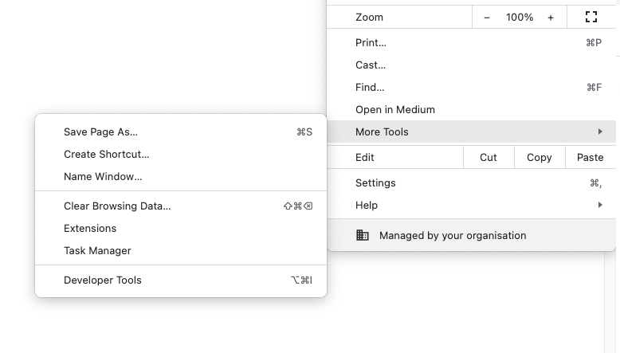Open Extensions page
The image size is (620, 353).
[x=181, y=228]
